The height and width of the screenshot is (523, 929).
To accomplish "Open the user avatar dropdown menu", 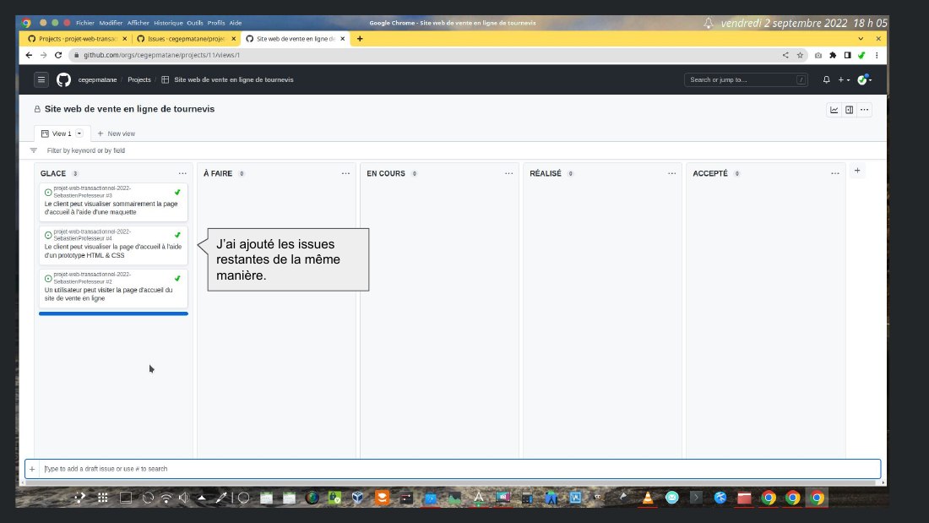I will (865, 79).
